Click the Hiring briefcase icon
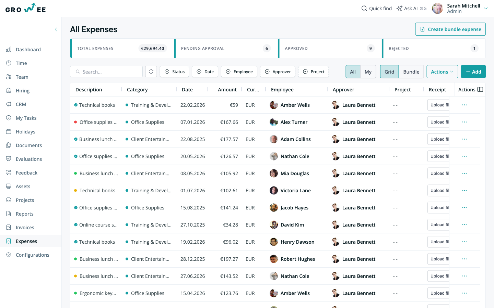The width and height of the screenshot is (494, 308). [x=9, y=91]
